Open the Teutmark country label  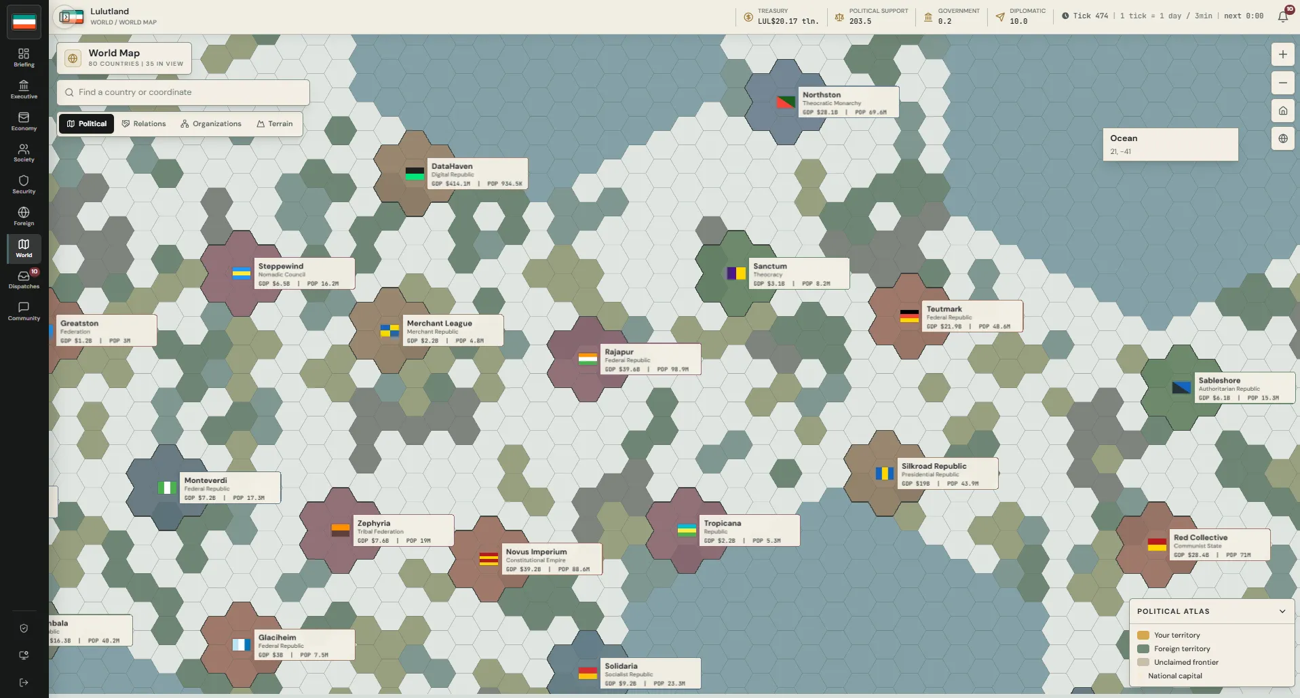pyautogui.click(x=972, y=317)
